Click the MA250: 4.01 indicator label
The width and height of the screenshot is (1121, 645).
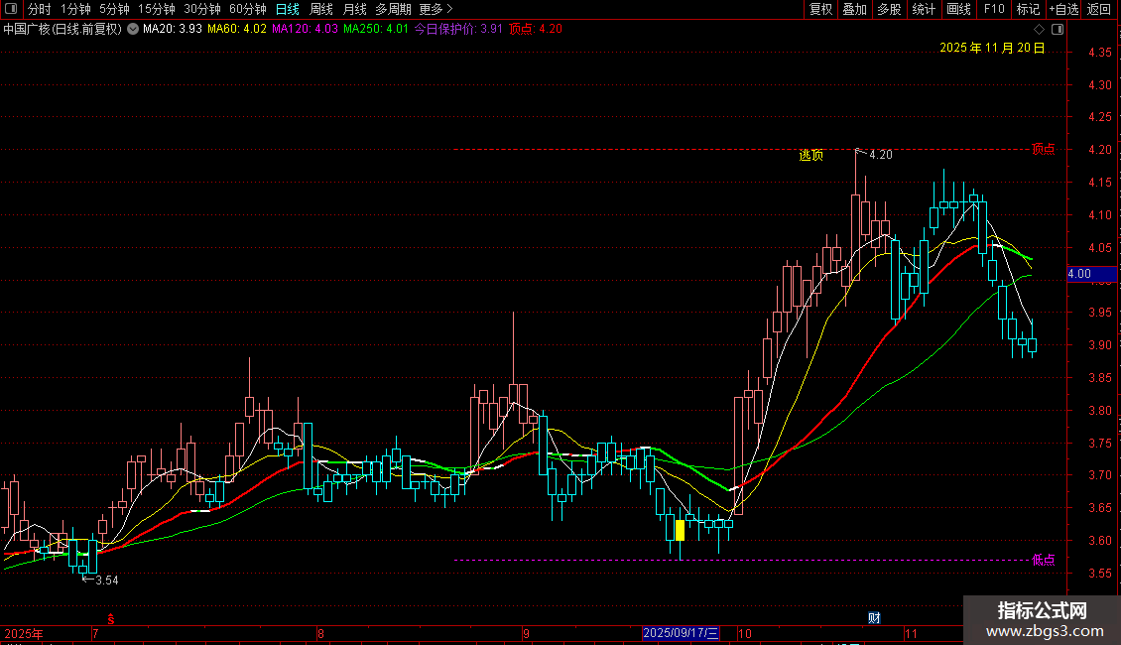click(376, 30)
